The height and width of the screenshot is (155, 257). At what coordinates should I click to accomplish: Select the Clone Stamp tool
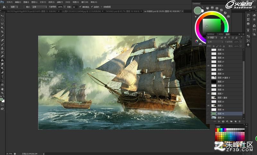(2, 48)
